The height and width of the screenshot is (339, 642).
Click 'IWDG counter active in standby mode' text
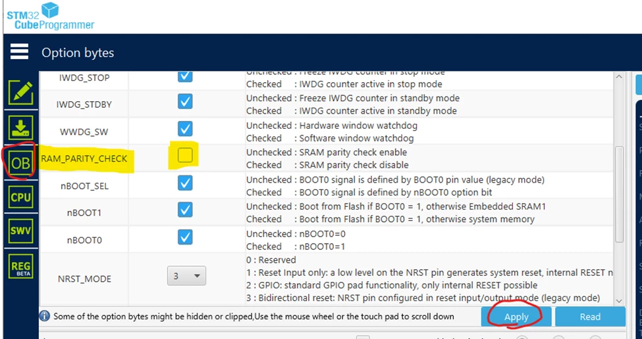(379, 110)
